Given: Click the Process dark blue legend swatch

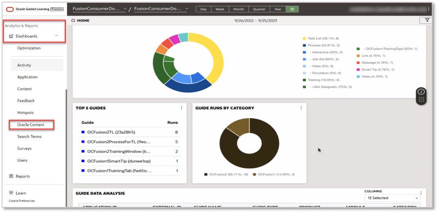Looking at the screenshot, I should (304, 45).
